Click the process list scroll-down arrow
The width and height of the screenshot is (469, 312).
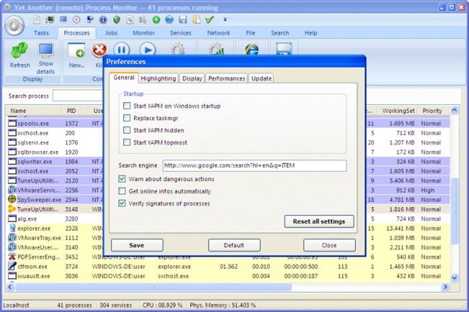pyautogui.click(x=454, y=278)
